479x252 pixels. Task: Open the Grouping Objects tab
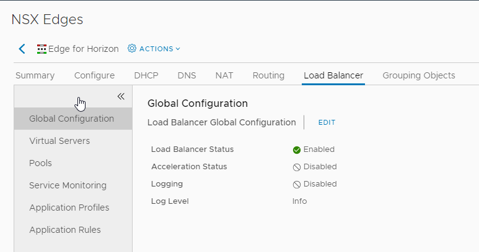click(419, 75)
